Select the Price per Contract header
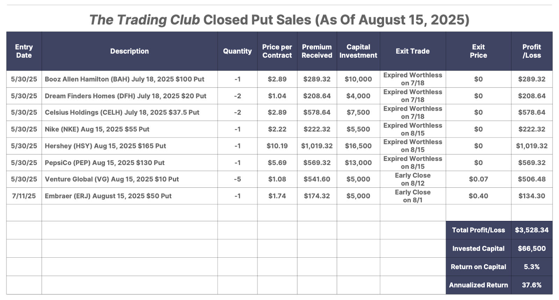Image resolution: width=559 pixels, height=300 pixels. 277,51
